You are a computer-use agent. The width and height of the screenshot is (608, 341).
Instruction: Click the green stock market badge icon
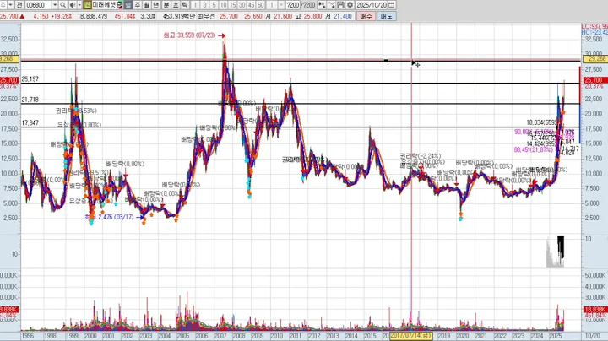[87, 5]
